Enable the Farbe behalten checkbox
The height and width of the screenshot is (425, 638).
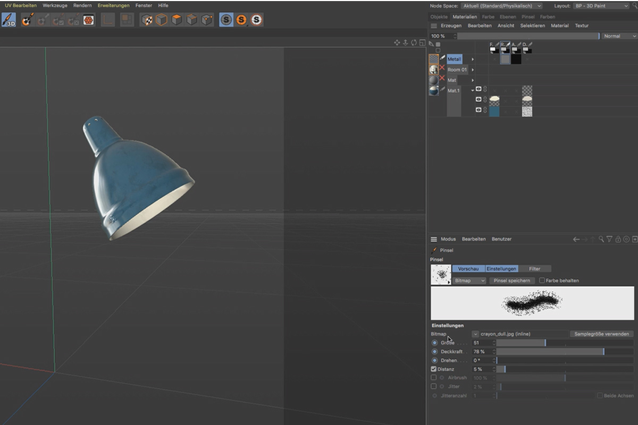tap(542, 280)
